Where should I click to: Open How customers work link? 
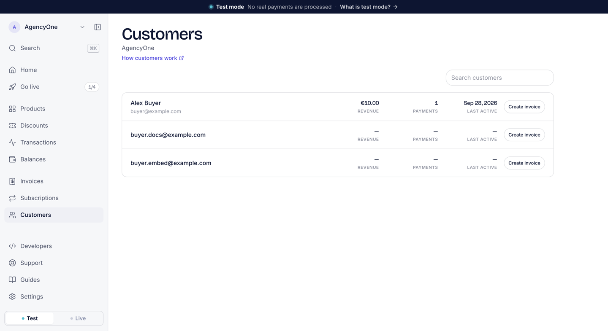tap(152, 58)
